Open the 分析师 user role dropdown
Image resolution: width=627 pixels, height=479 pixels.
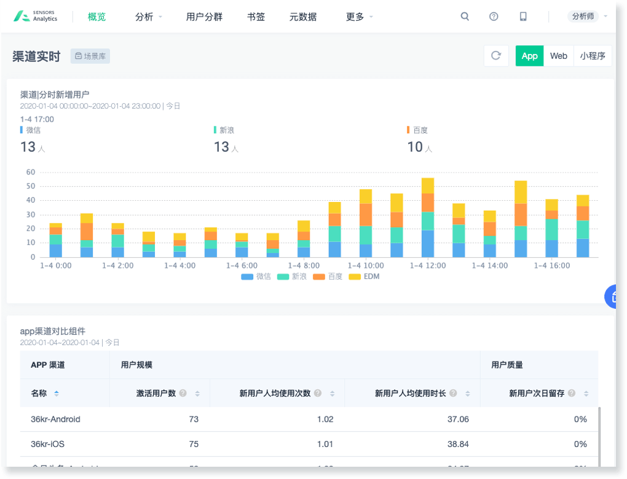coord(587,17)
